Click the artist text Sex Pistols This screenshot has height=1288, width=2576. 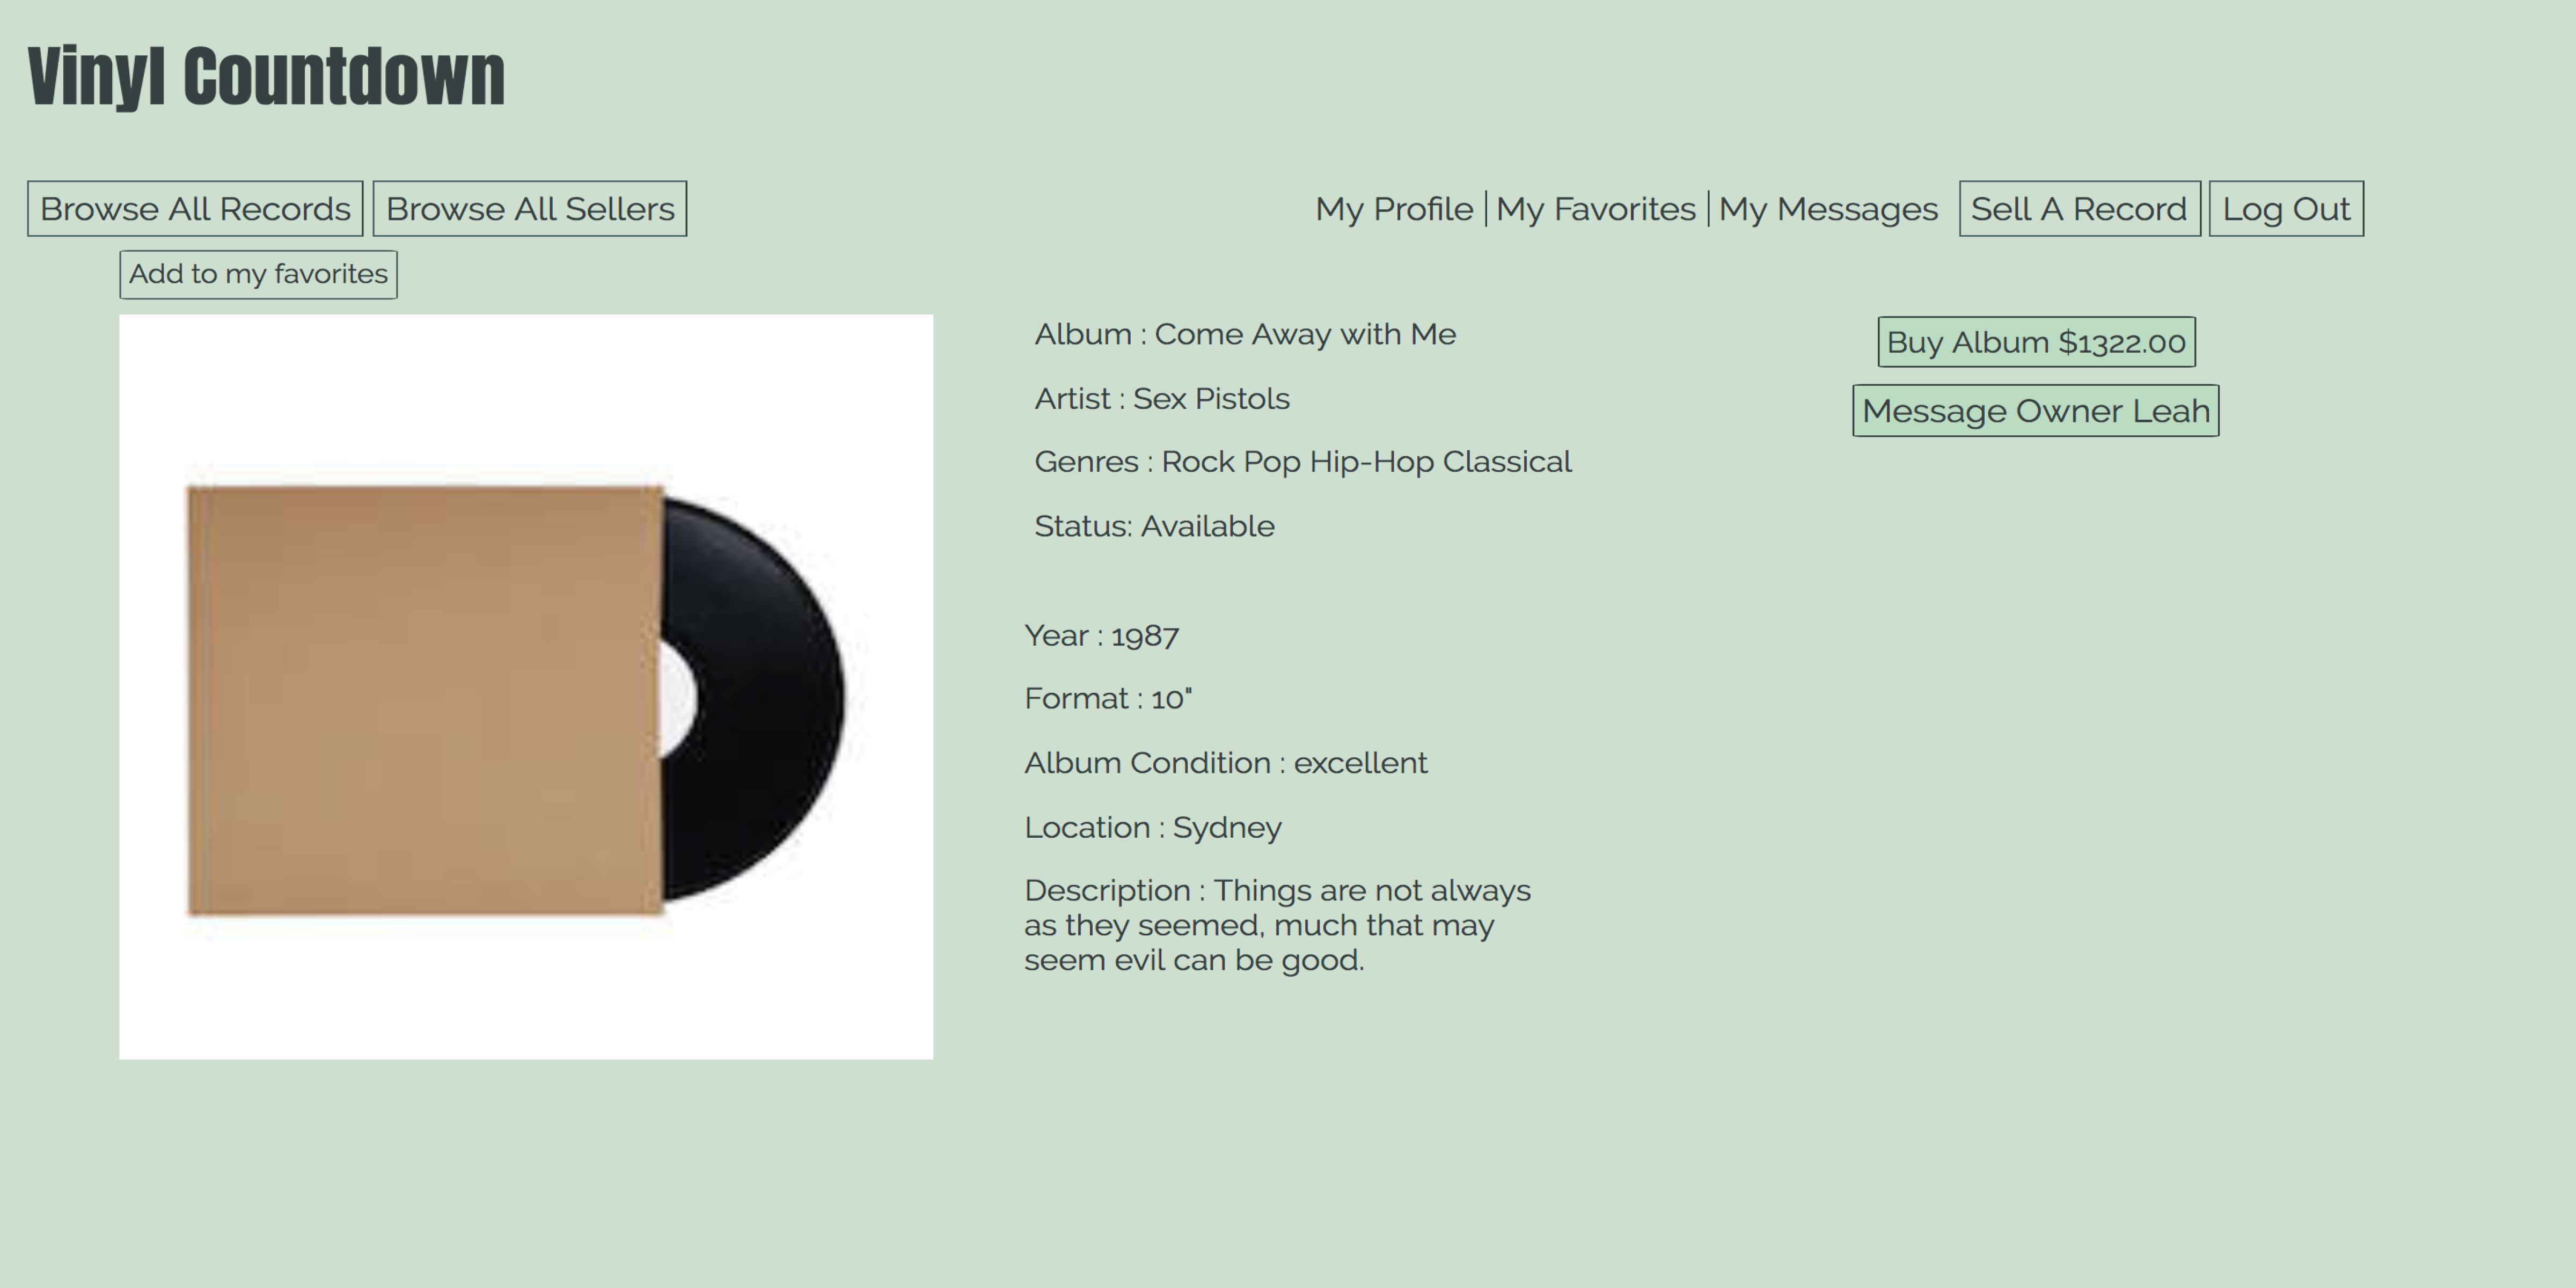[x=1211, y=398]
